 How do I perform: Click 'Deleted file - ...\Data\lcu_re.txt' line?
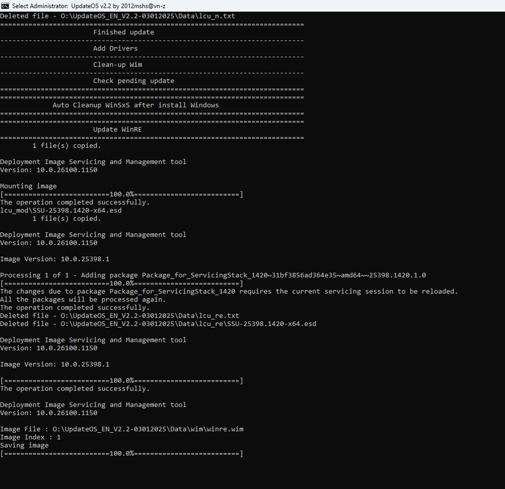pyautogui.click(x=119, y=315)
